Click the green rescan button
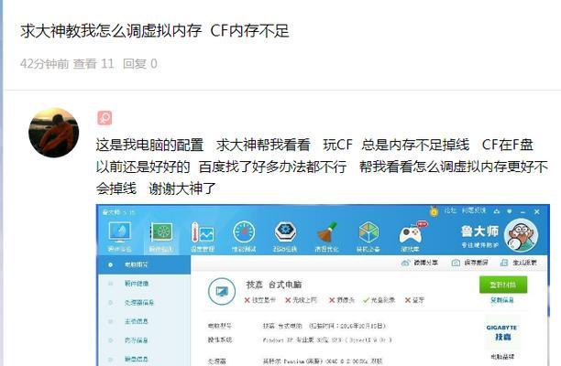This screenshot has height=366, width=561. click(x=503, y=285)
